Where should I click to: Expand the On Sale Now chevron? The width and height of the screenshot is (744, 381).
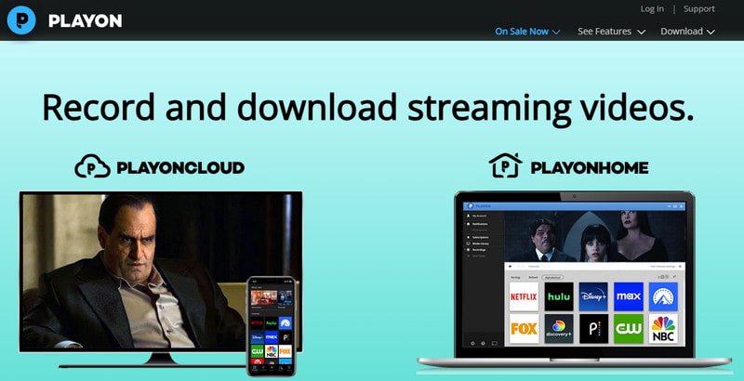point(556,32)
